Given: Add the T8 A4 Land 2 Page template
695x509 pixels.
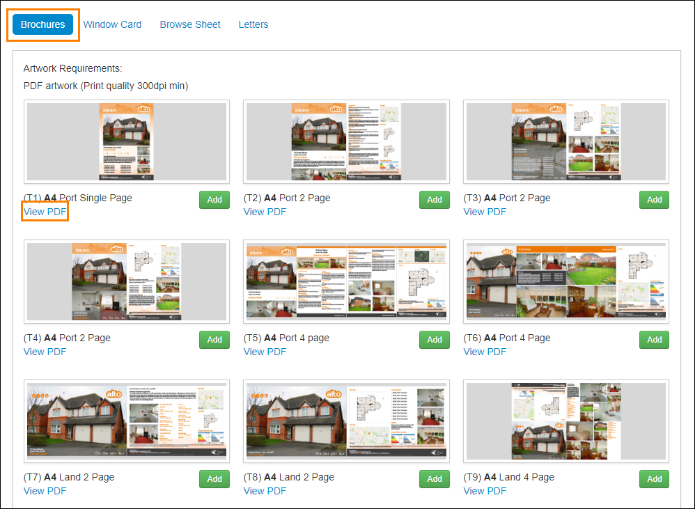Looking at the screenshot, I should (x=435, y=479).
